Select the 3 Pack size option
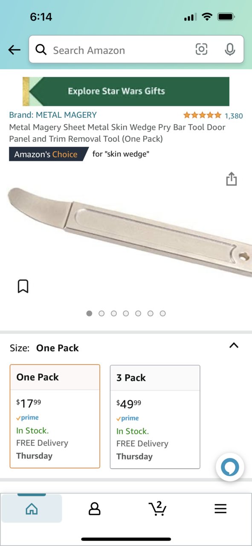The height and width of the screenshot is (546, 252). [x=155, y=417]
